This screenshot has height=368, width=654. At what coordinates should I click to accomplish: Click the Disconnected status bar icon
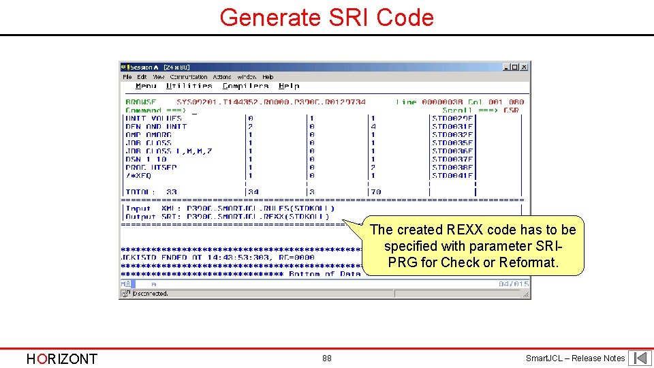[125, 294]
